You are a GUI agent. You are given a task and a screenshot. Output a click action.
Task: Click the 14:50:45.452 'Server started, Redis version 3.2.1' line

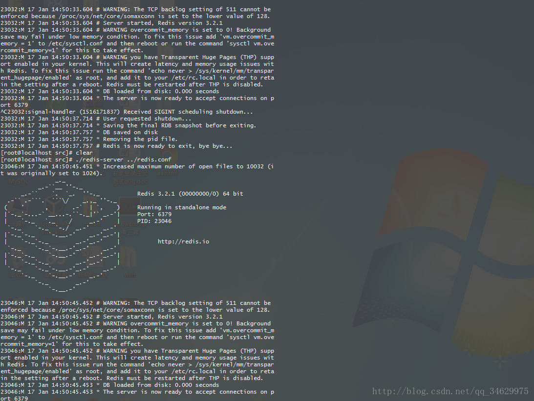111,317
